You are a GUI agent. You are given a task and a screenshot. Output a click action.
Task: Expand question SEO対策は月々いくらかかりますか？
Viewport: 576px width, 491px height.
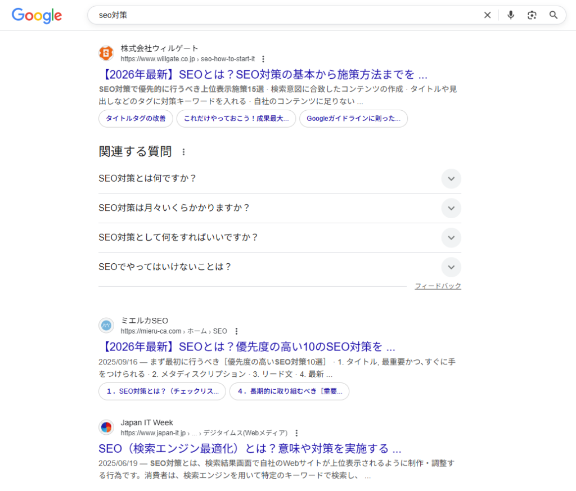click(451, 208)
